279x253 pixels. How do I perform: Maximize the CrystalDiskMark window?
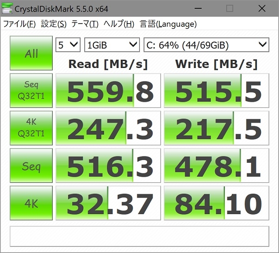(x=229, y=8)
